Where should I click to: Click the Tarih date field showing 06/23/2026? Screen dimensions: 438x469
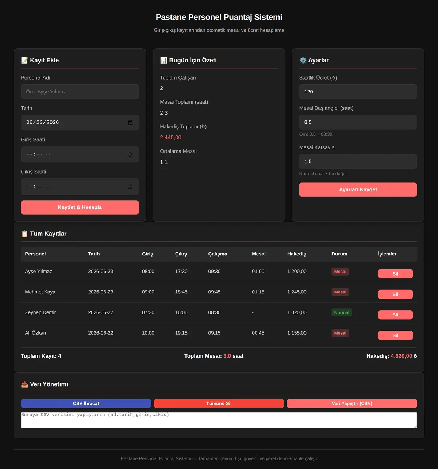point(80,123)
